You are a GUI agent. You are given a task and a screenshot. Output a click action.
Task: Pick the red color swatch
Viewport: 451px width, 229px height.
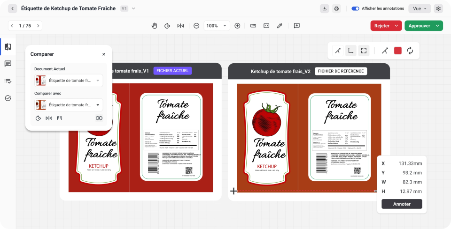(397, 51)
